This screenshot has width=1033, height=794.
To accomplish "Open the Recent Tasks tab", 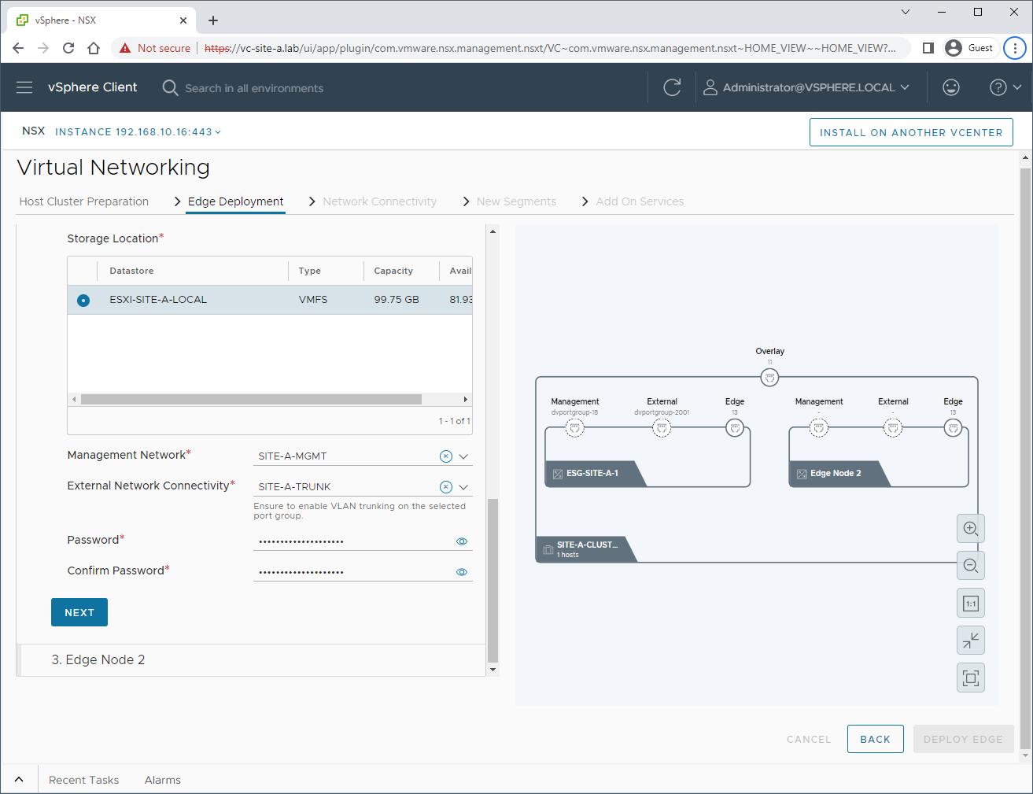I will [83, 780].
